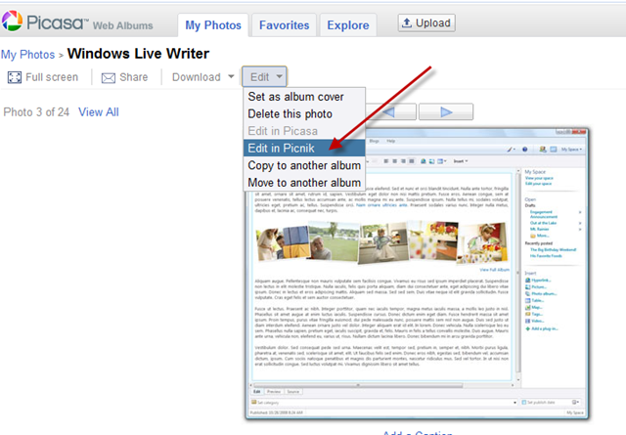Viewport: 626px width, 435px height.
Task: Click the Photo 3 of 24 text
Action: (x=36, y=112)
